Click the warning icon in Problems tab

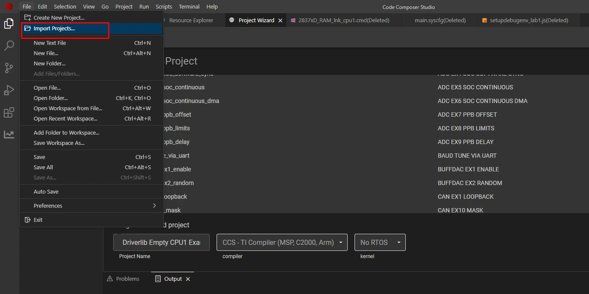[x=109, y=279]
